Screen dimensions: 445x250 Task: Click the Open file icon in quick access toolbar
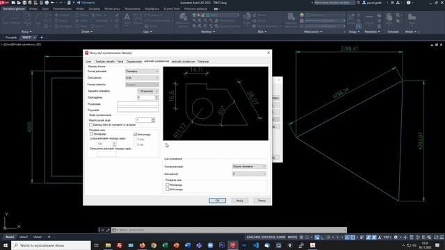[x=19, y=3]
